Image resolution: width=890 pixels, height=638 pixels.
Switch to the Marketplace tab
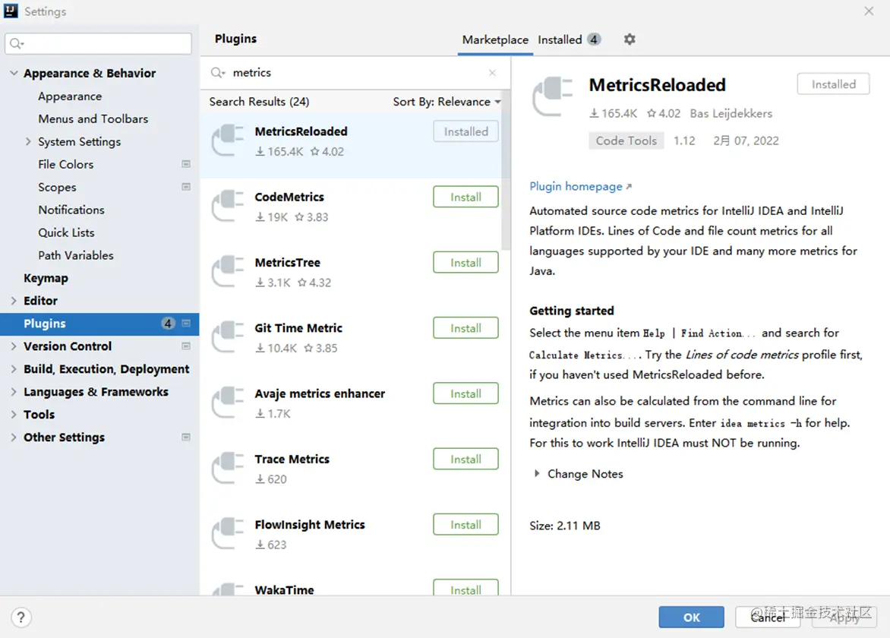[495, 39]
